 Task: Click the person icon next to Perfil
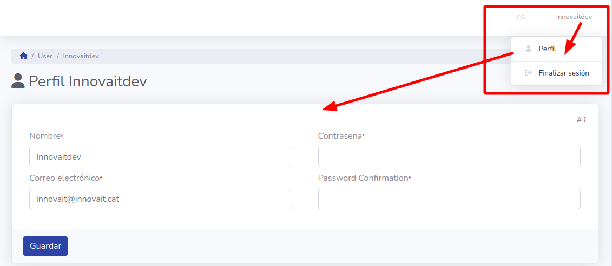coord(528,49)
